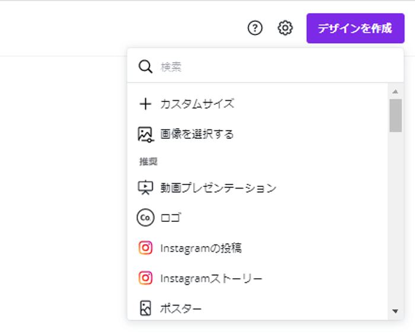
Task: Choose the 画像を選択する option
Action: click(197, 135)
